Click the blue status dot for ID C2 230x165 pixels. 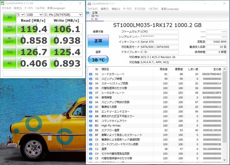pyautogui.click(x=91, y=149)
